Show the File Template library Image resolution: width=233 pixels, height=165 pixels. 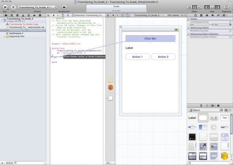[201, 106]
